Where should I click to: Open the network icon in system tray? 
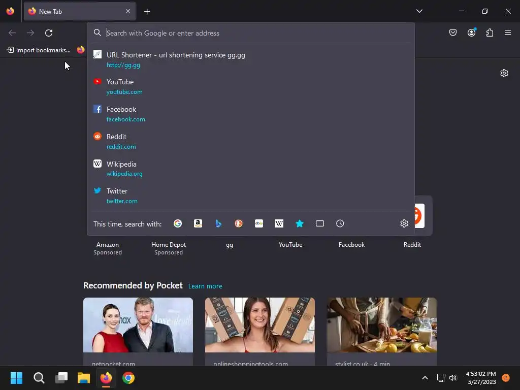pyautogui.click(x=441, y=378)
